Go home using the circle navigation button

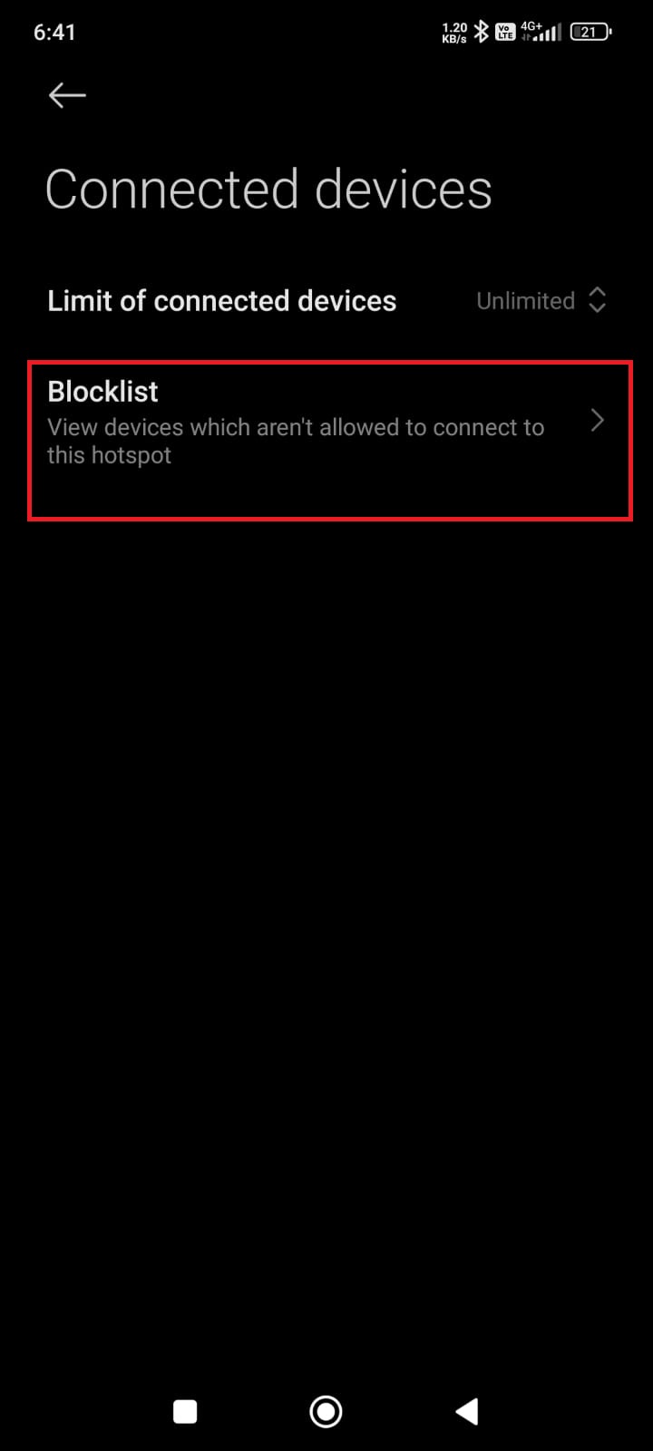tap(326, 1411)
